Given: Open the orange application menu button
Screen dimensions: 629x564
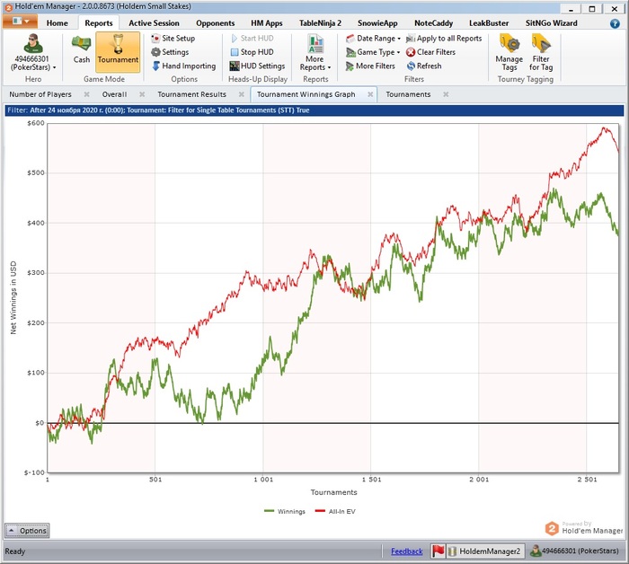Looking at the screenshot, I should [20, 22].
